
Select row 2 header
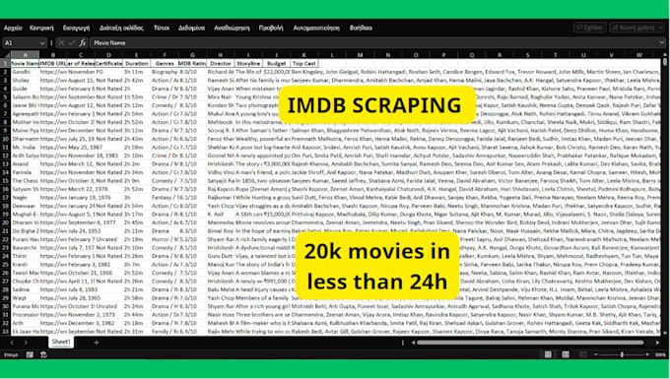click(x=6, y=72)
